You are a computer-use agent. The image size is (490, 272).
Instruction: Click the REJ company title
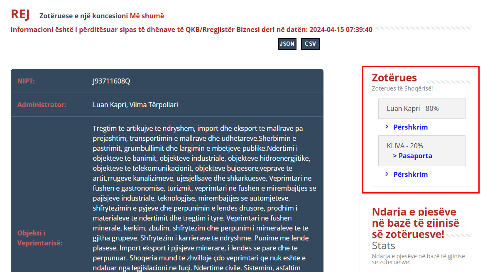pos(20,15)
